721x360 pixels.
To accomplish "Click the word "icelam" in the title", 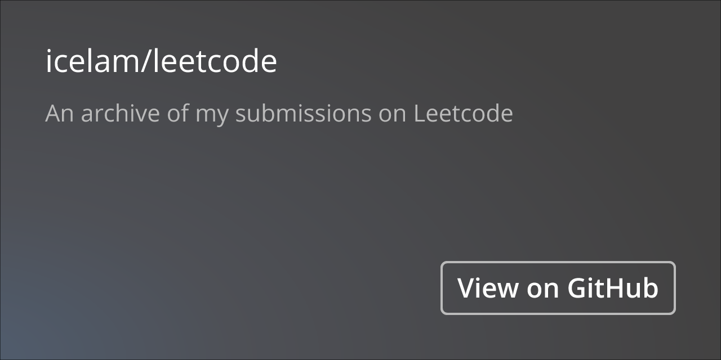I will click(x=91, y=61).
